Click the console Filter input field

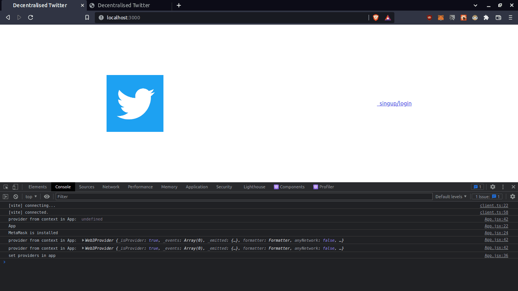(x=244, y=197)
